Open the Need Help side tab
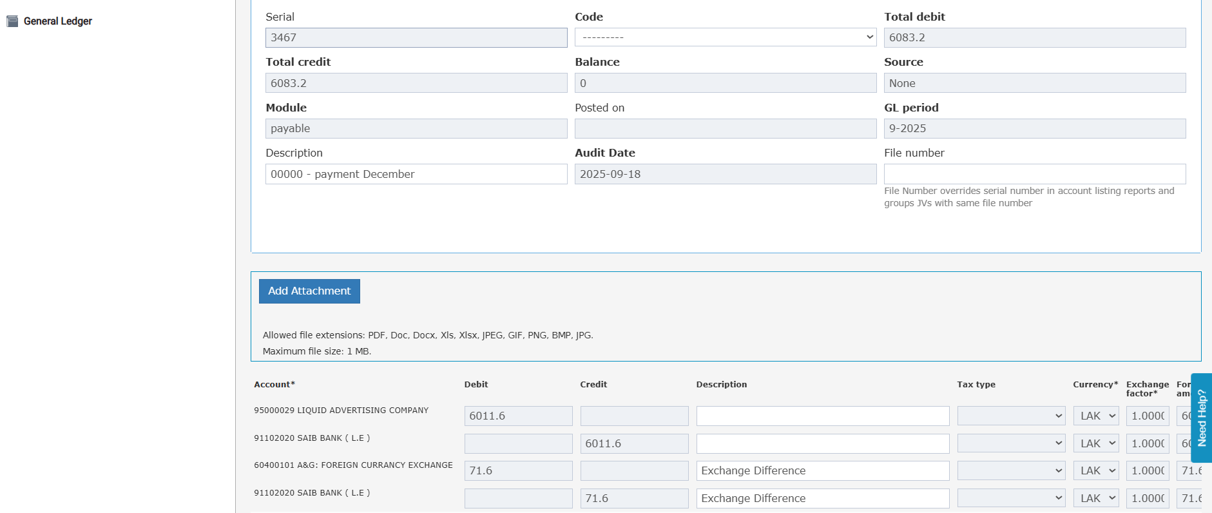The height and width of the screenshot is (513, 1212). point(1202,418)
